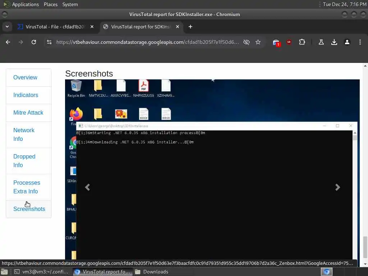368x276 pixels.
Task: Open the Chromium three-dot menu
Action: tap(360, 42)
